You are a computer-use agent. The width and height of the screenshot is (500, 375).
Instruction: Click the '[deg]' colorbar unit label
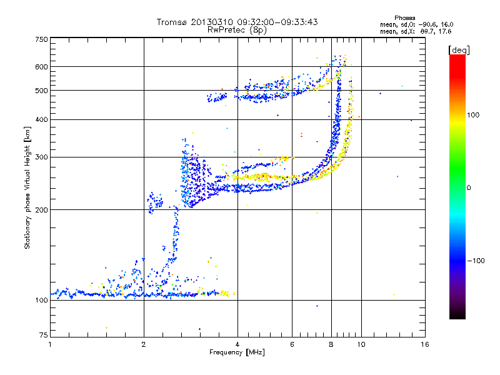(459, 50)
